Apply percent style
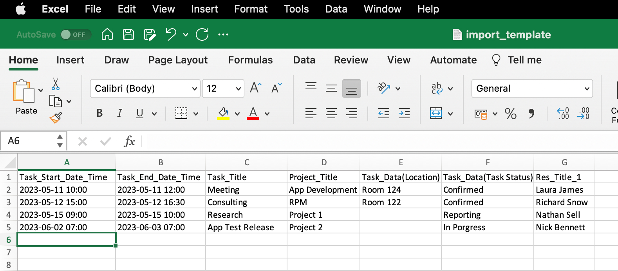The height and width of the screenshot is (271, 618). pyautogui.click(x=511, y=114)
